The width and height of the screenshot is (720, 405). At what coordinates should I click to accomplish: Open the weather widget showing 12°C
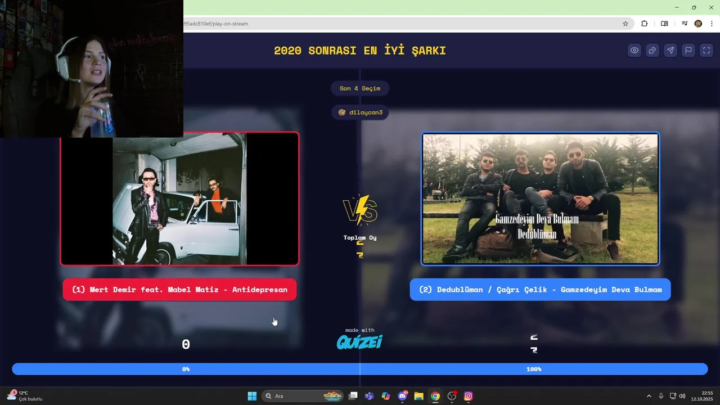click(x=25, y=396)
